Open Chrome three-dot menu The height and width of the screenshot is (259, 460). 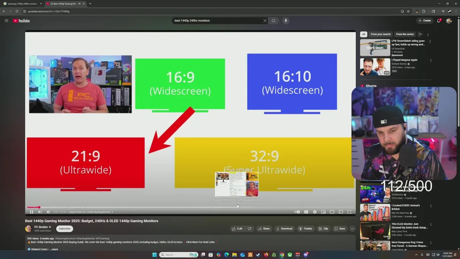(457, 11)
